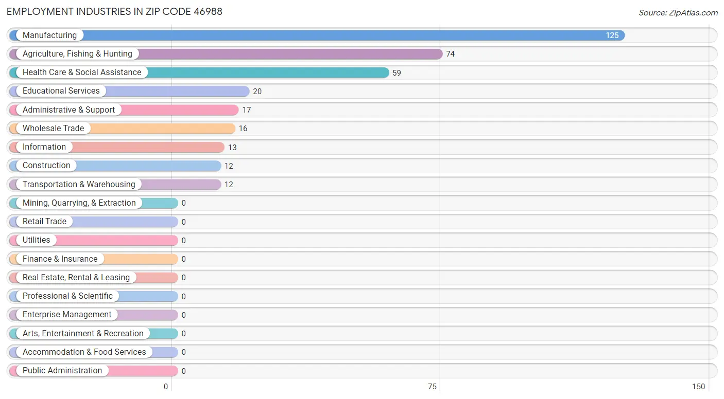Click the Wholesale Trade value 16
724x399 pixels.
tap(243, 129)
